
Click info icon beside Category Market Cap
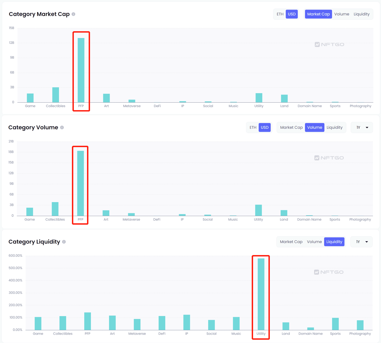[x=73, y=14]
